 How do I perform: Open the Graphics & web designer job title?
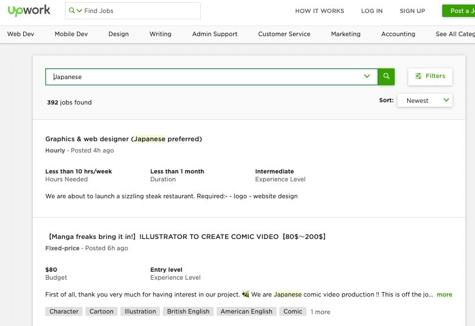(123, 139)
